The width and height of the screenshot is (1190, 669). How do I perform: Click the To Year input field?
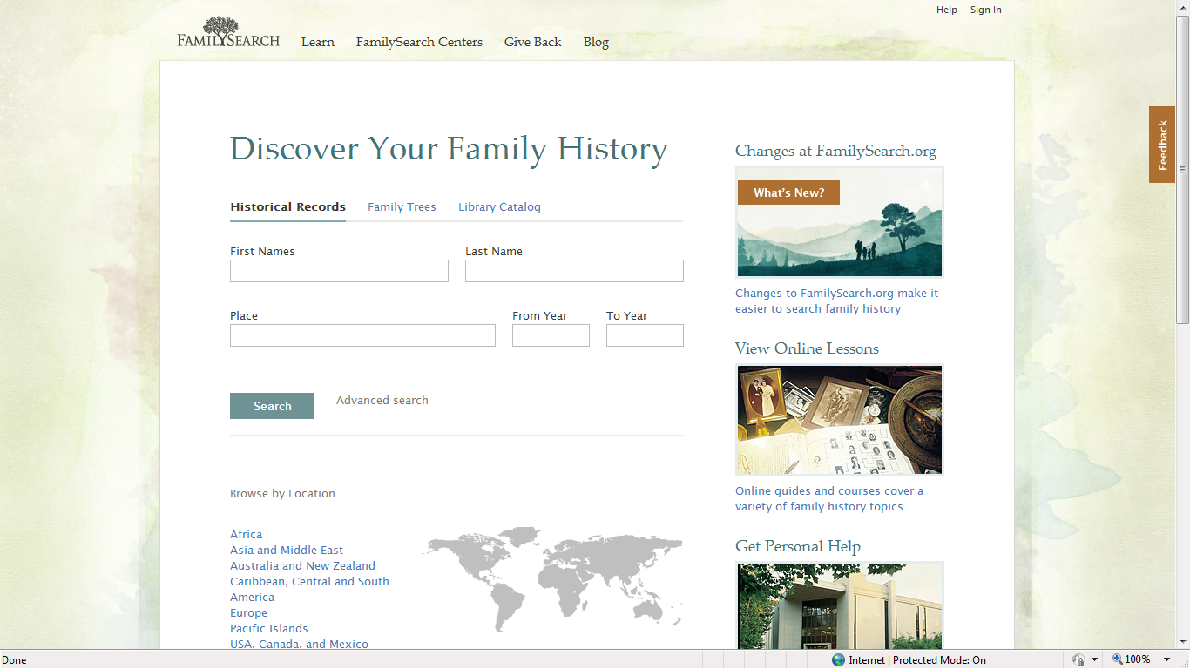(x=645, y=335)
